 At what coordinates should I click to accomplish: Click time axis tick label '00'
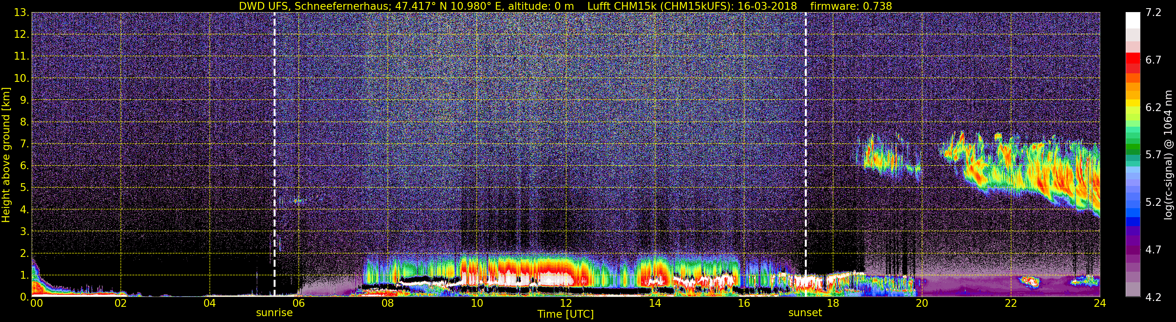pyautogui.click(x=37, y=303)
